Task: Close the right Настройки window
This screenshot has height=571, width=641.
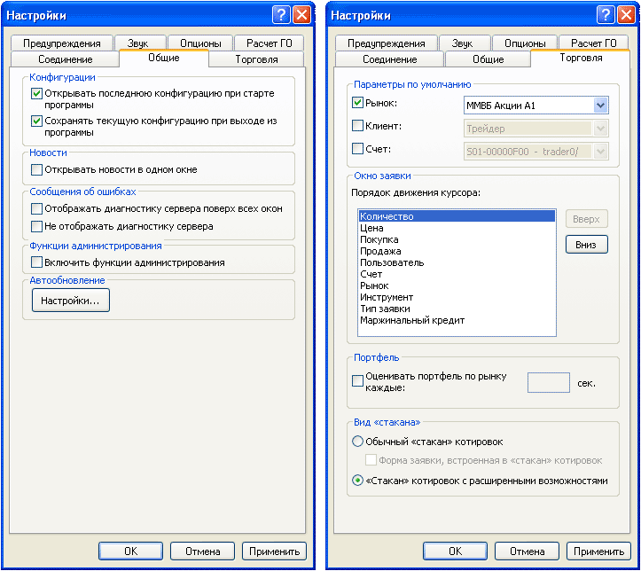Action: 626,15
